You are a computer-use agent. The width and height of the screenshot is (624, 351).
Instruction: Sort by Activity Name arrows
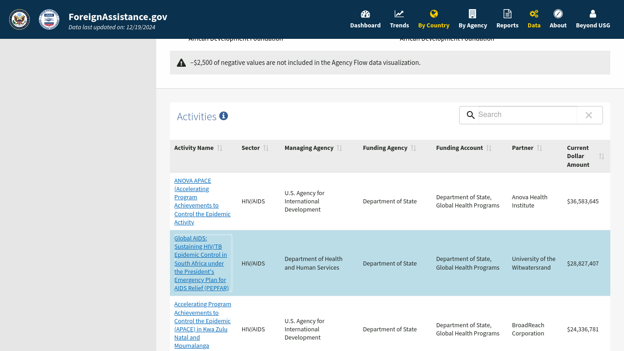220,148
